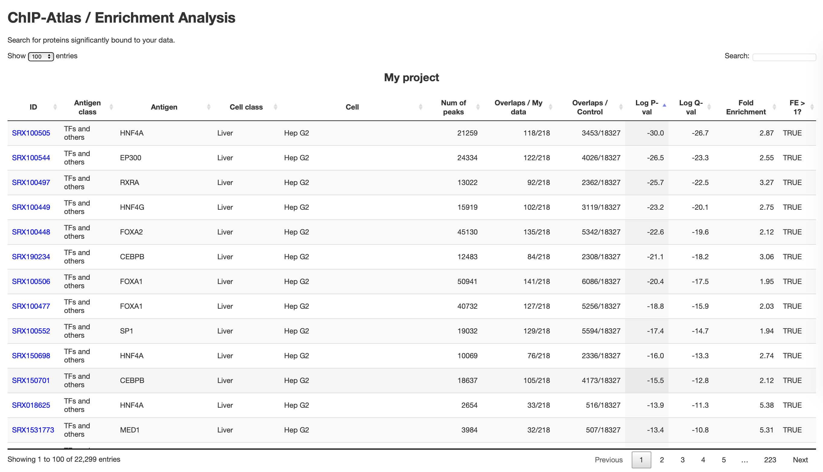Click Log P-val blue sort arrow

664,105
